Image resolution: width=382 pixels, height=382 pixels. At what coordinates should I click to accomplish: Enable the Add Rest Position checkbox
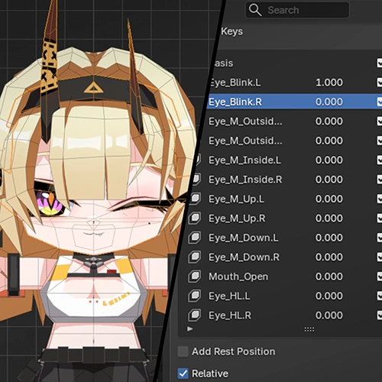pos(183,351)
